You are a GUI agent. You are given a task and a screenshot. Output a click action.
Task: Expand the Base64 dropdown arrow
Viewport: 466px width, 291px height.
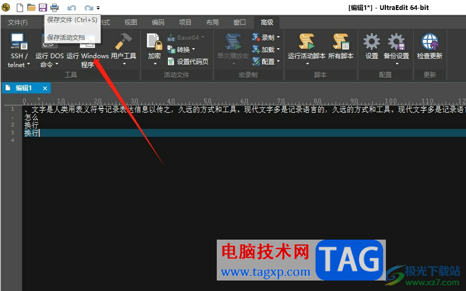tap(203, 37)
